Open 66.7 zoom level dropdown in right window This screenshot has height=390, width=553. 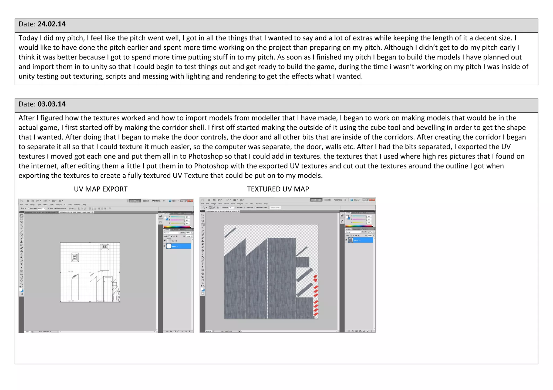pos(228,200)
